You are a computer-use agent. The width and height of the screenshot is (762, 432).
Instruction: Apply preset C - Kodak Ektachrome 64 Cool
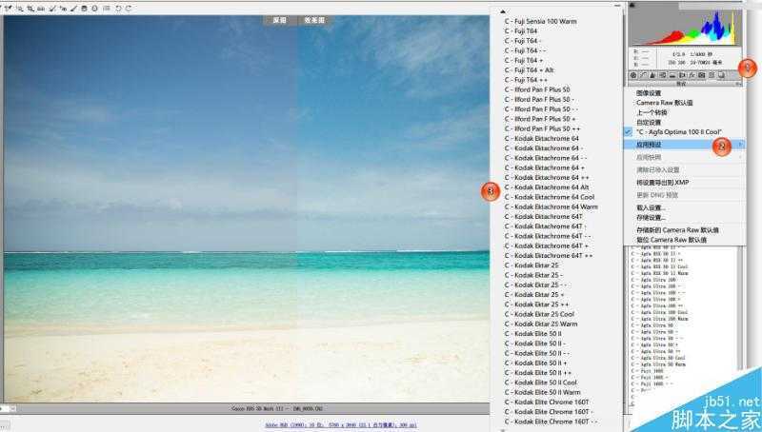pos(550,197)
